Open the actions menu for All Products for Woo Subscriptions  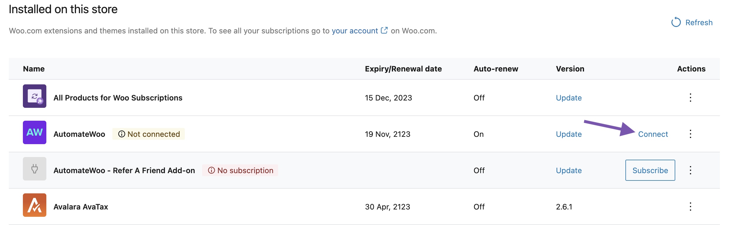pyautogui.click(x=691, y=97)
